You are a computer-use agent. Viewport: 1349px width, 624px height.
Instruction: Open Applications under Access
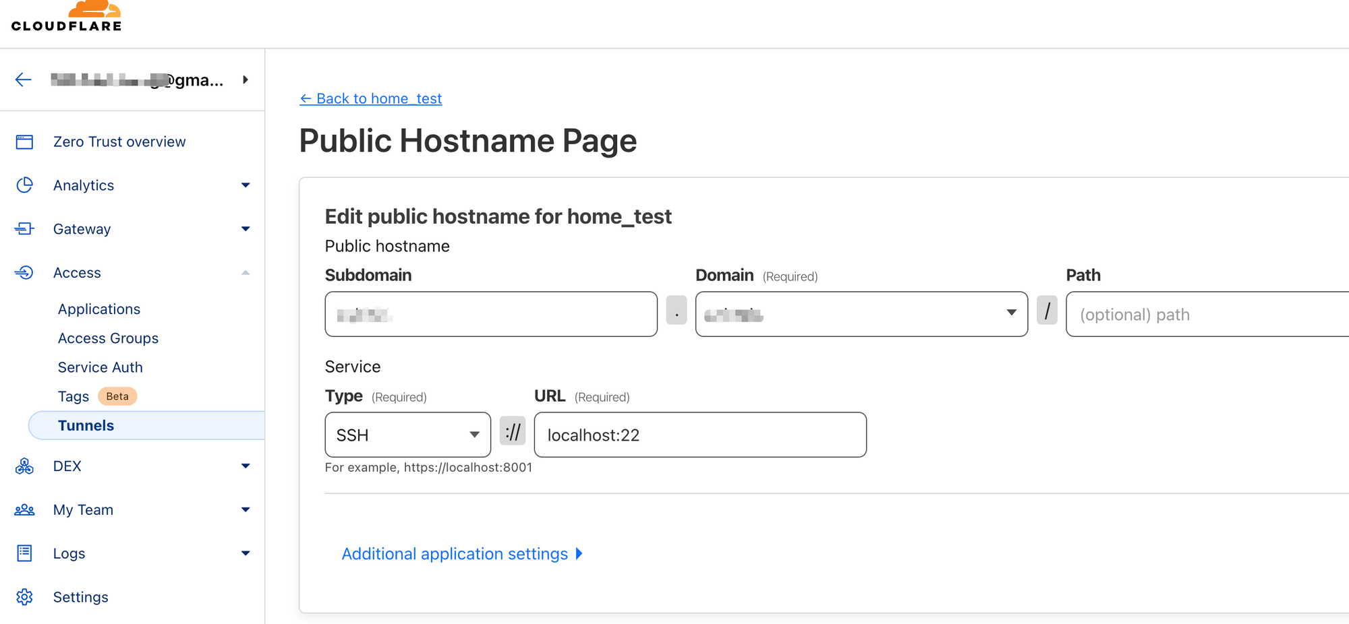pyautogui.click(x=99, y=309)
